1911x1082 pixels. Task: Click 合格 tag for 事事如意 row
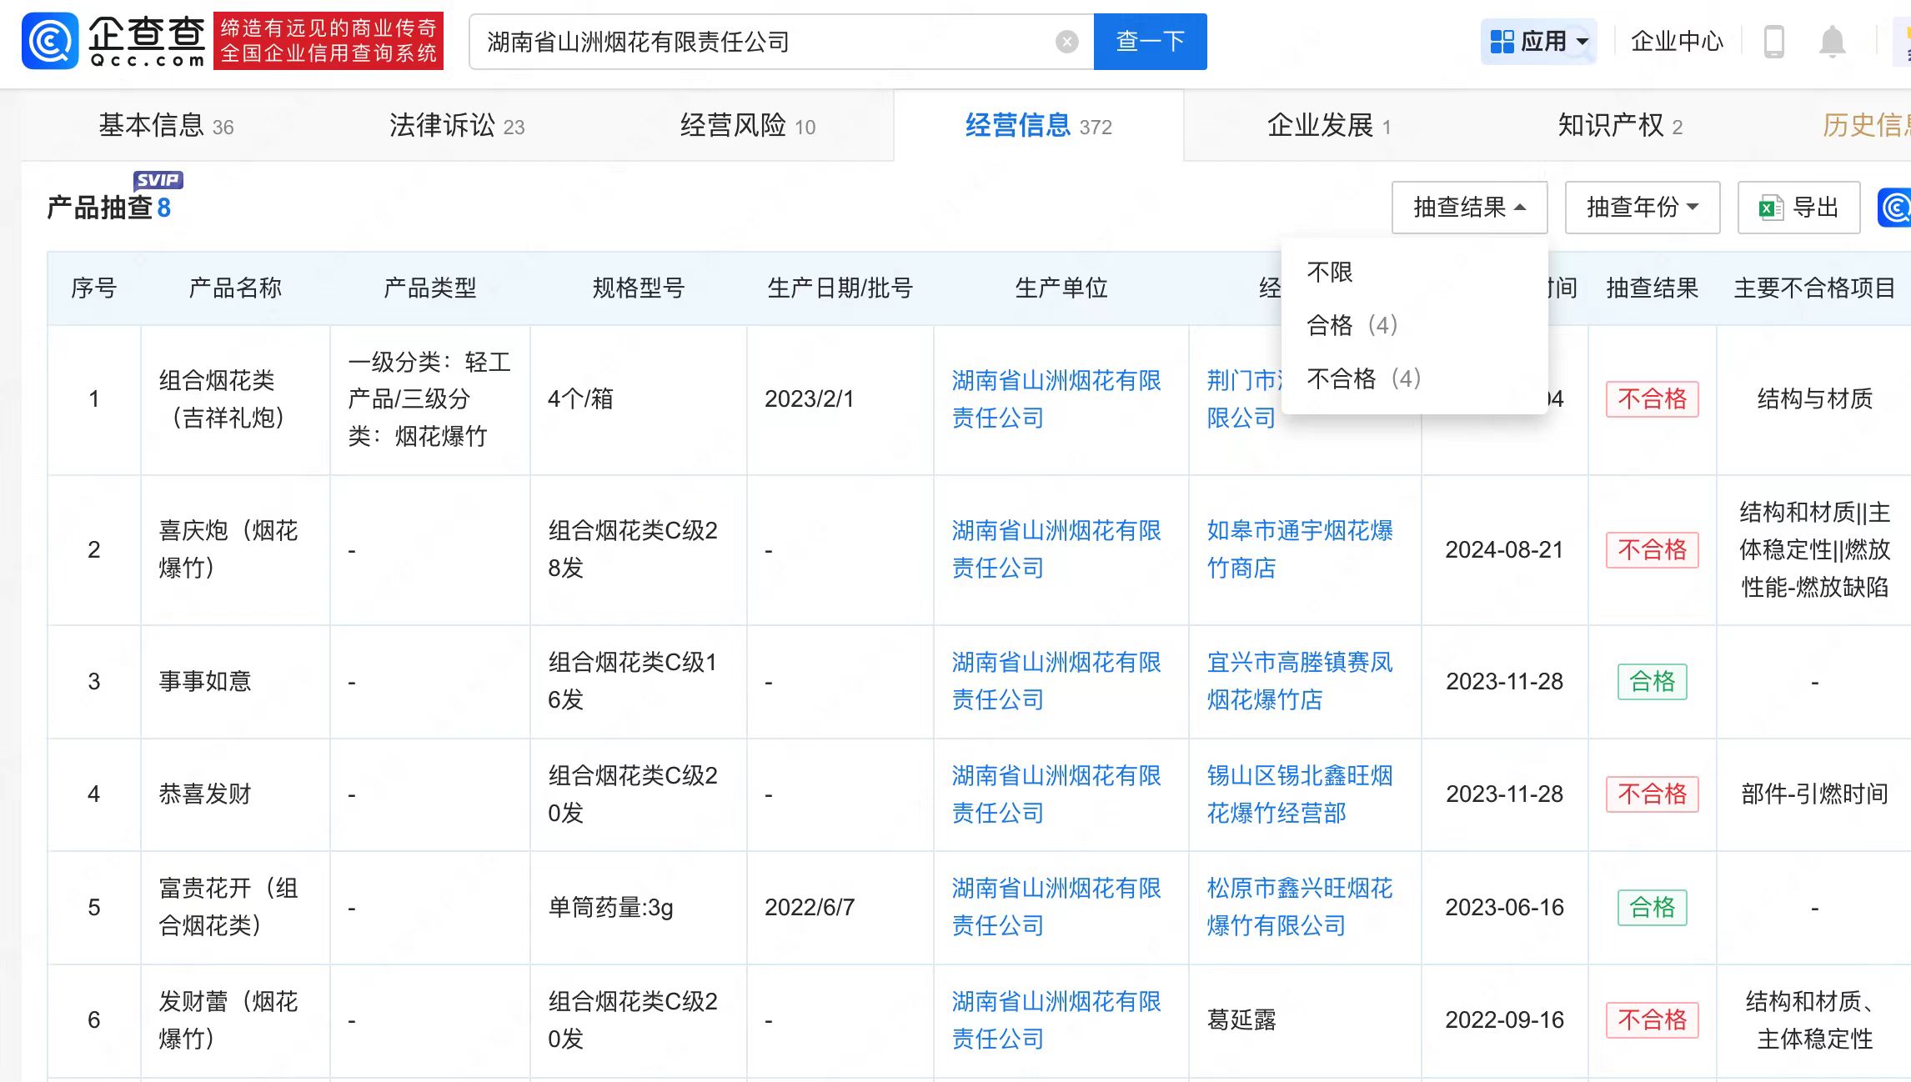[1652, 682]
